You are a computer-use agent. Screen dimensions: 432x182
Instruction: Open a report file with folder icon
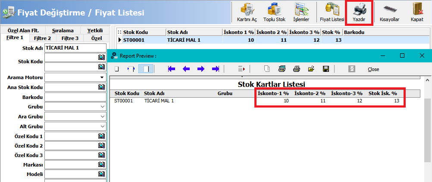311,69
